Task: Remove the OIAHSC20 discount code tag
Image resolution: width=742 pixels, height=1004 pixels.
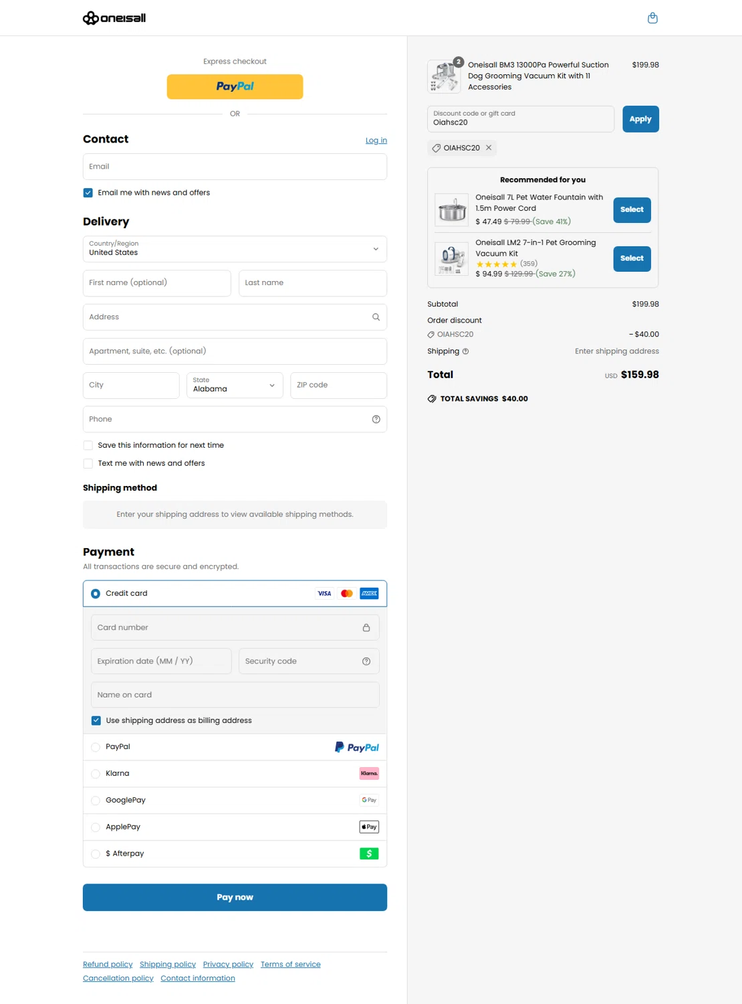Action: point(489,148)
